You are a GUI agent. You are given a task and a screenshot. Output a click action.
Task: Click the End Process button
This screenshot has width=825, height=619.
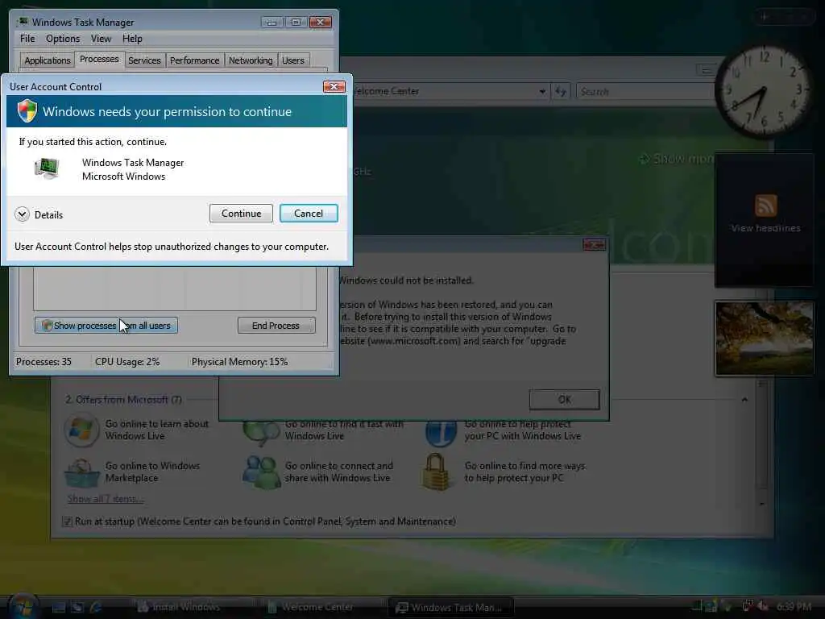tap(276, 326)
